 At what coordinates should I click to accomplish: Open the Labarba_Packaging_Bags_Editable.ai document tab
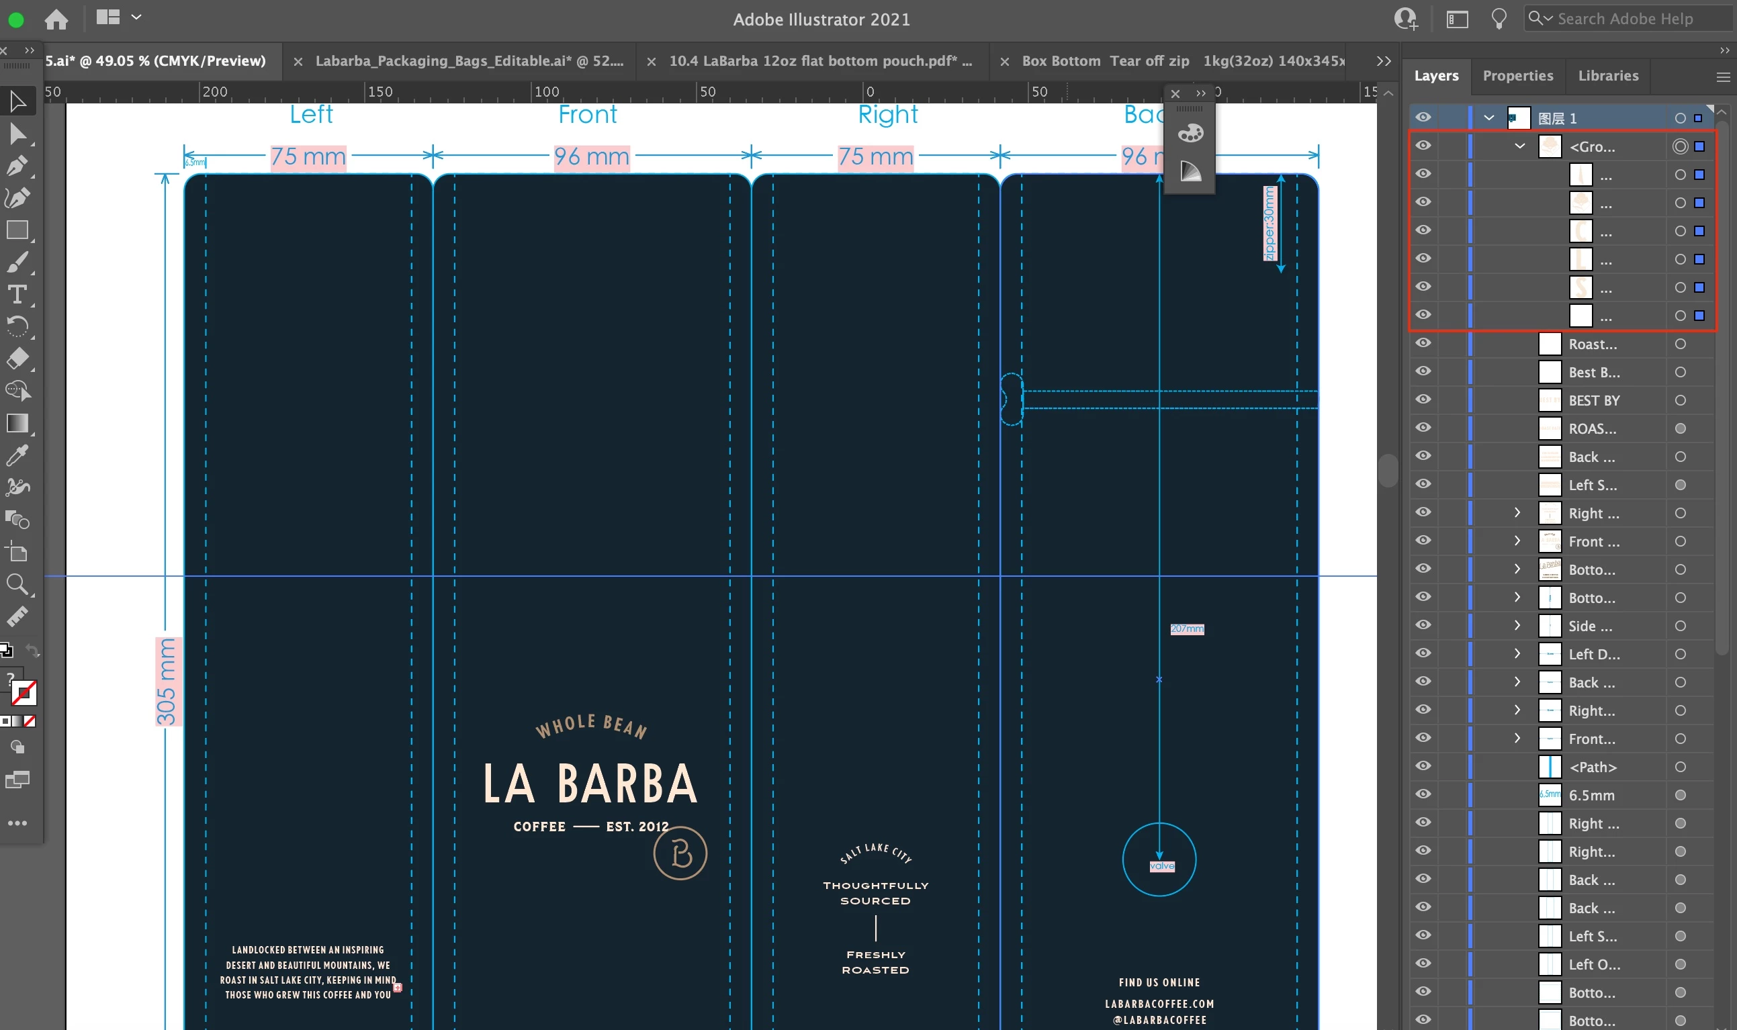[469, 61]
